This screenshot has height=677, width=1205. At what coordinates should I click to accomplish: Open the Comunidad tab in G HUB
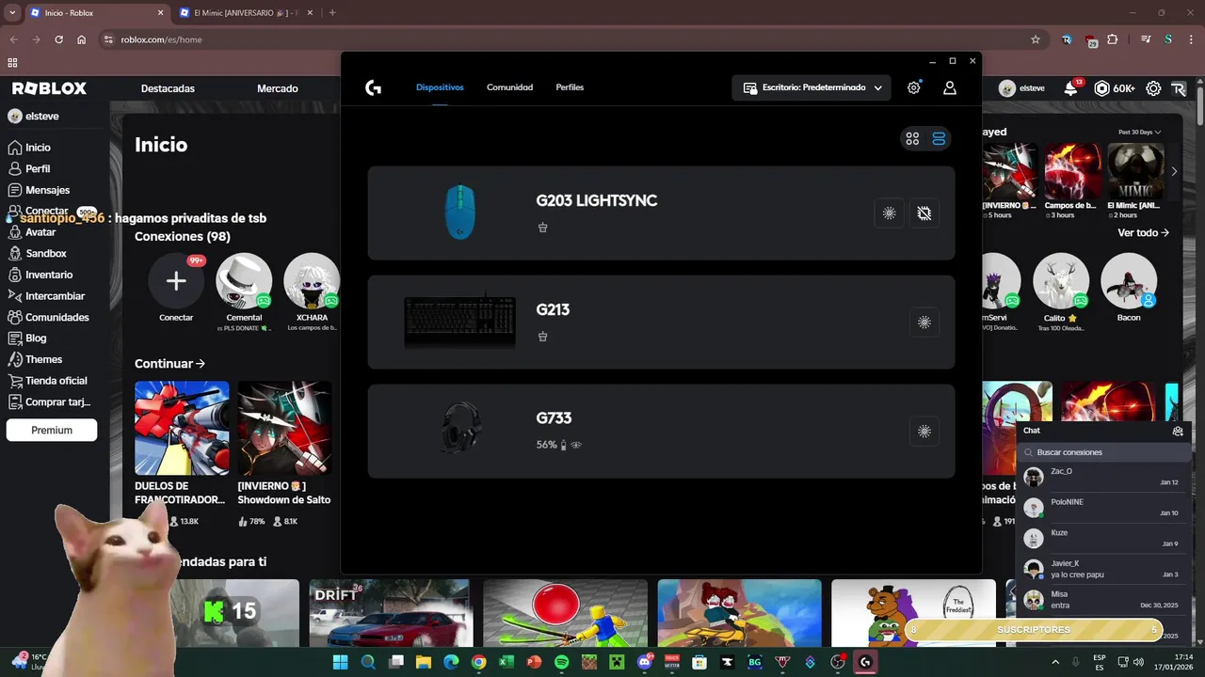tap(509, 87)
